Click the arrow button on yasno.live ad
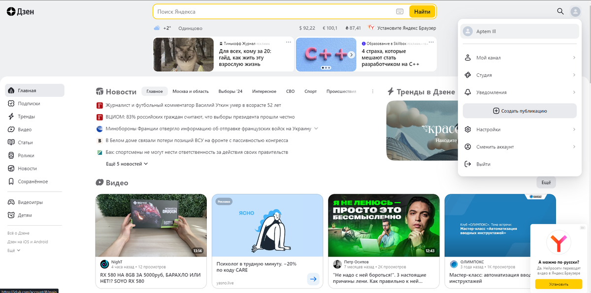This screenshot has width=591, height=293. [313, 279]
